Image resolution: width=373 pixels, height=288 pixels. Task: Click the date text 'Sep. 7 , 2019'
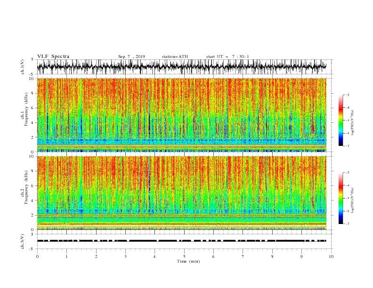pyautogui.click(x=131, y=56)
